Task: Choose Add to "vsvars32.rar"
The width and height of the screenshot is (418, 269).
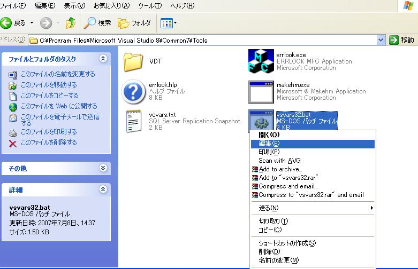Action: [x=313, y=178]
